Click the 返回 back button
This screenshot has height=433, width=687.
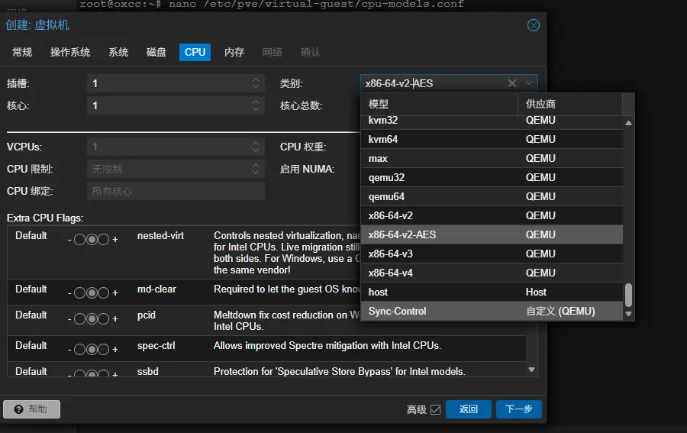(469, 409)
